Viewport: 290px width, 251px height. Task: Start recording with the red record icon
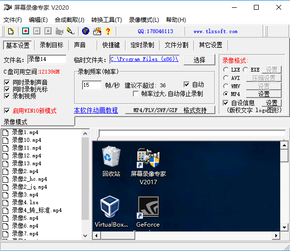click(x=25, y=31)
